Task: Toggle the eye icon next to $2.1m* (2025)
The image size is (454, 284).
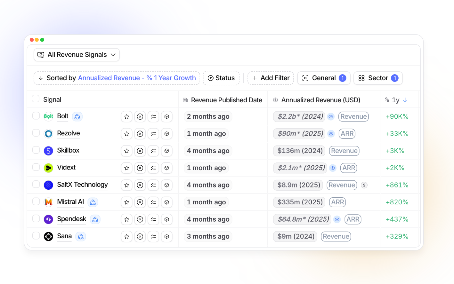Action: [x=333, y=168]
